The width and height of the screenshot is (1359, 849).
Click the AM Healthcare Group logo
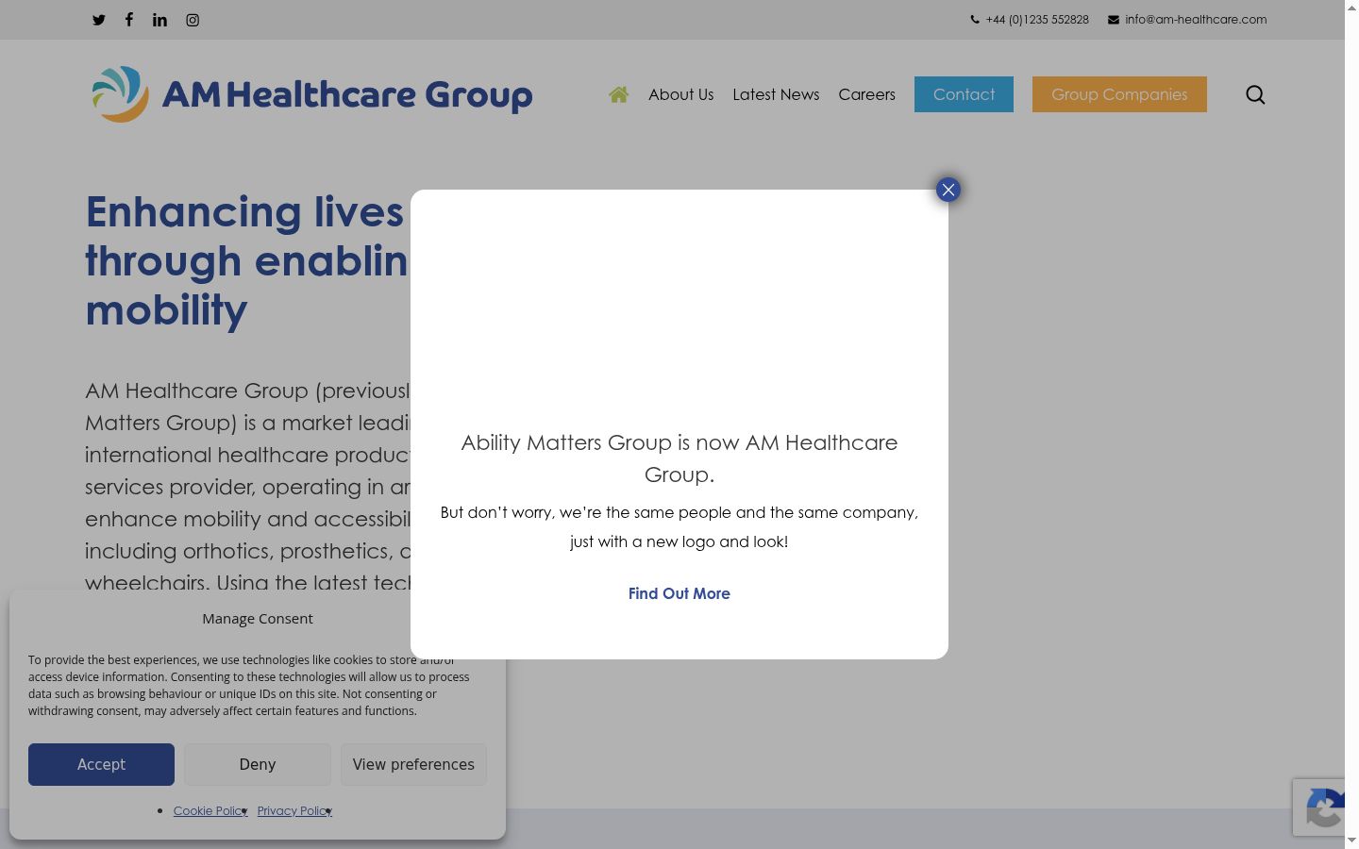click(x=311, y=94)
